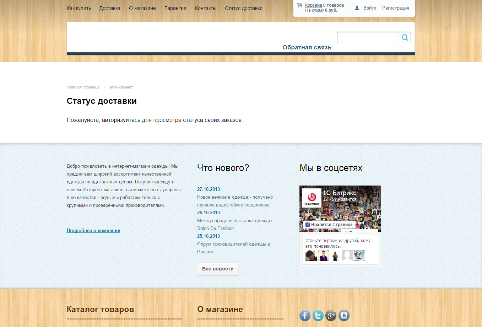The image size is (482, 327).
Task: Open the Как купить menu item
Action: click(x=78, y=8)
